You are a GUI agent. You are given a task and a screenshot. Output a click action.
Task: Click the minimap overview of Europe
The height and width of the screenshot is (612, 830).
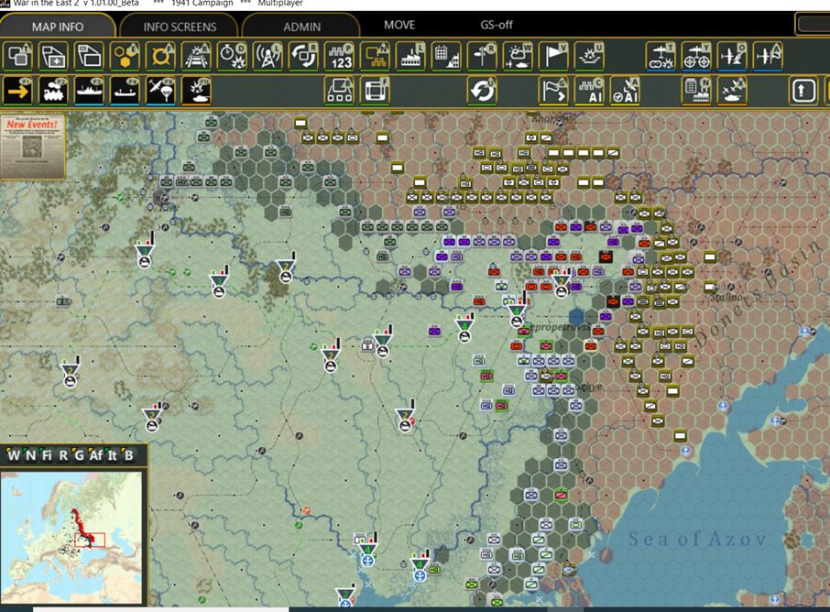[71, 537]
